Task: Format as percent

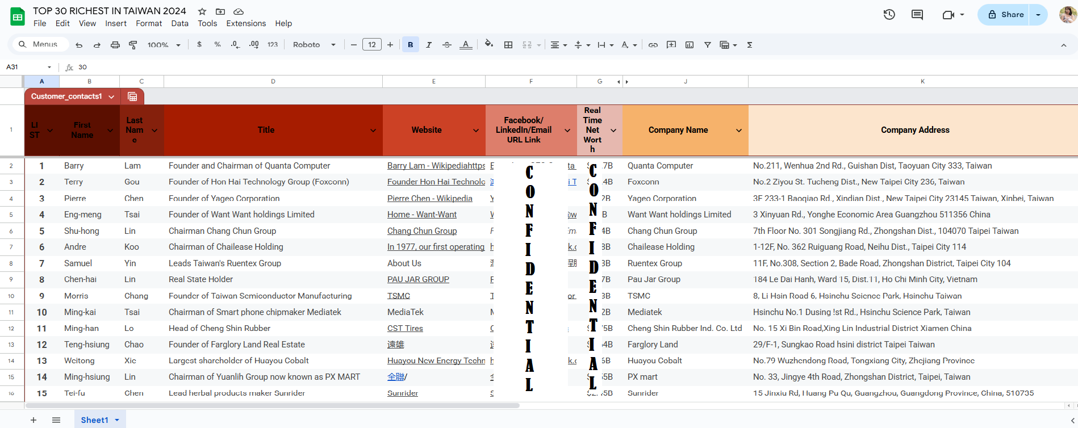Action: pyautogui.click(x=218, y=45)
